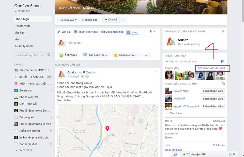Click the search magnifier icon in group search

tap(49, 55)
